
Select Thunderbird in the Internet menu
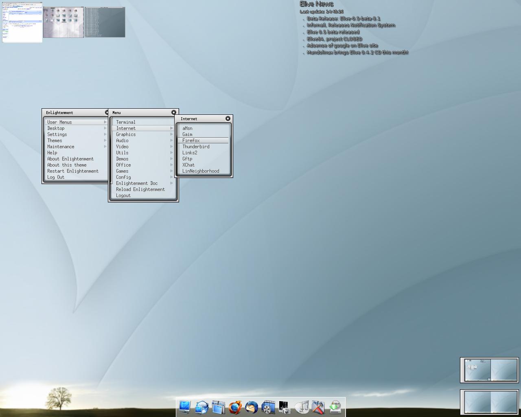coord(204,147)
